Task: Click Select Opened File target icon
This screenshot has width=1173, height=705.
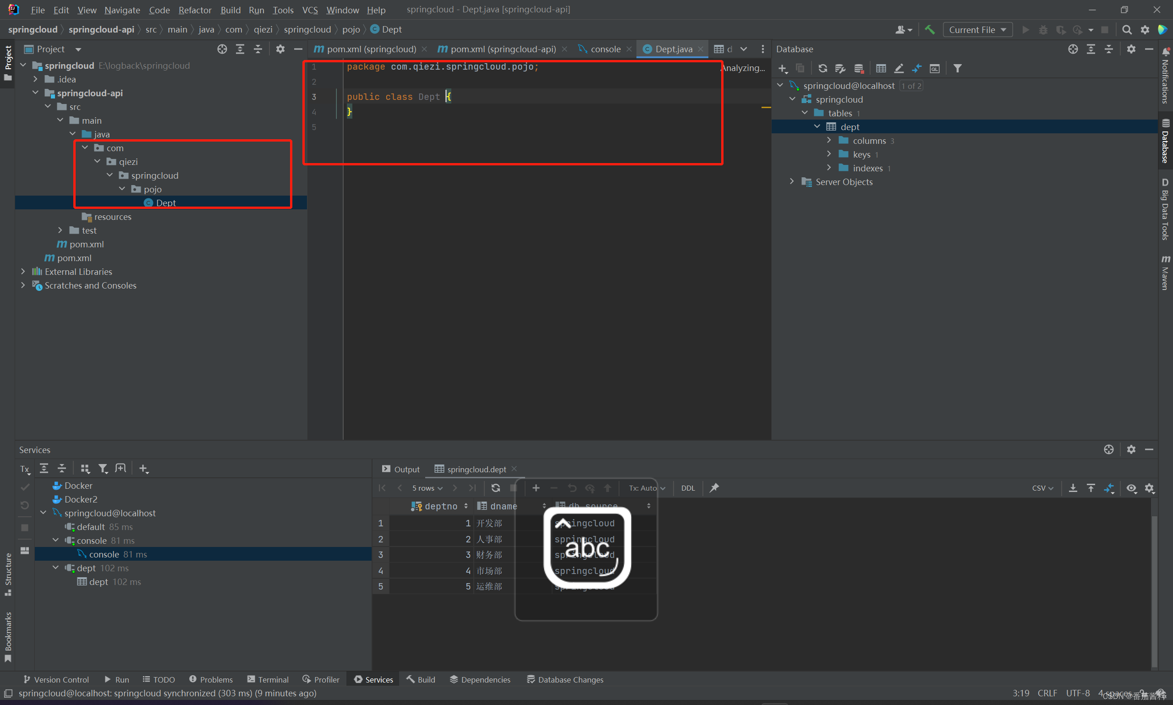Action: coord(222,49)
